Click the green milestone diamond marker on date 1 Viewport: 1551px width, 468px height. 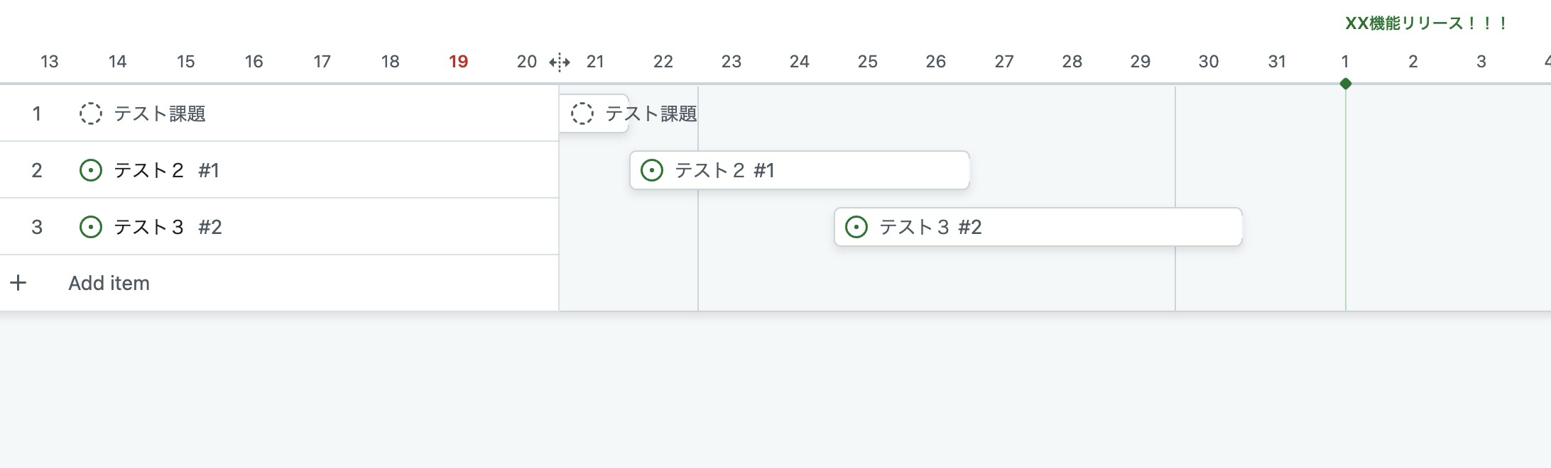(1345, 84)
